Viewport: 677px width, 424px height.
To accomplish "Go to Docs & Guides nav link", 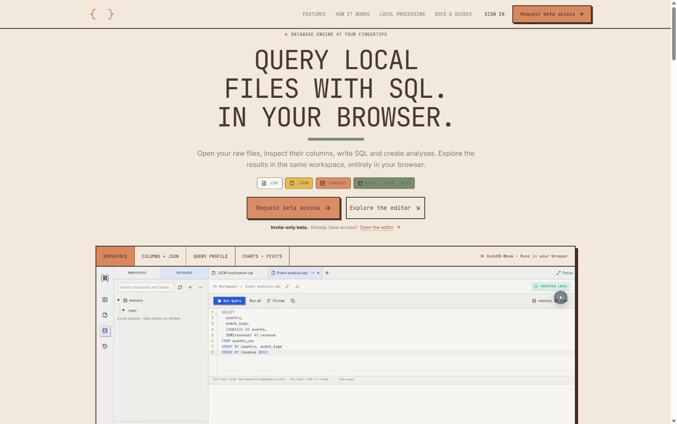I will click(453, 14).
